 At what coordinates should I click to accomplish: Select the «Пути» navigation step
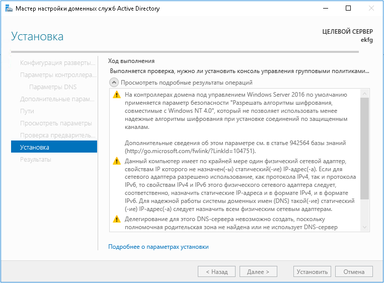pyautogui.click(x=27, y=111)
